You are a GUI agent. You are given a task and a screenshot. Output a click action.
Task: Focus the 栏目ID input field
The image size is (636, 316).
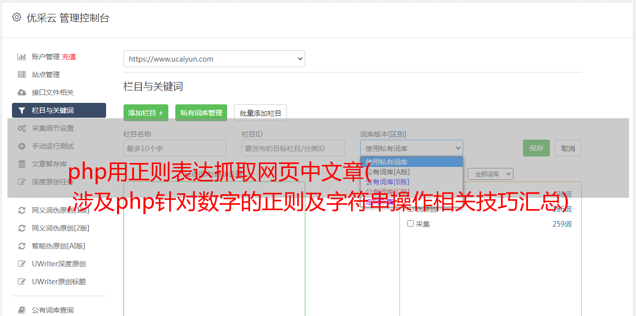pyautogui.click(x=293, y=148)
